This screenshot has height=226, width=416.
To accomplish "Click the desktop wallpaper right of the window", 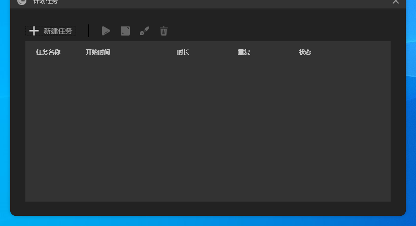I will (411, 127).
